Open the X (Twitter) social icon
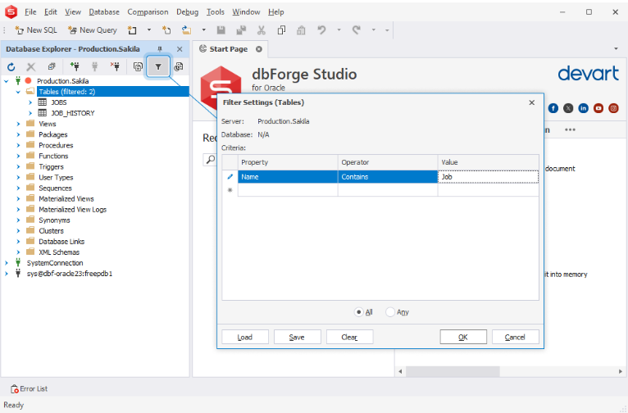 568,108
